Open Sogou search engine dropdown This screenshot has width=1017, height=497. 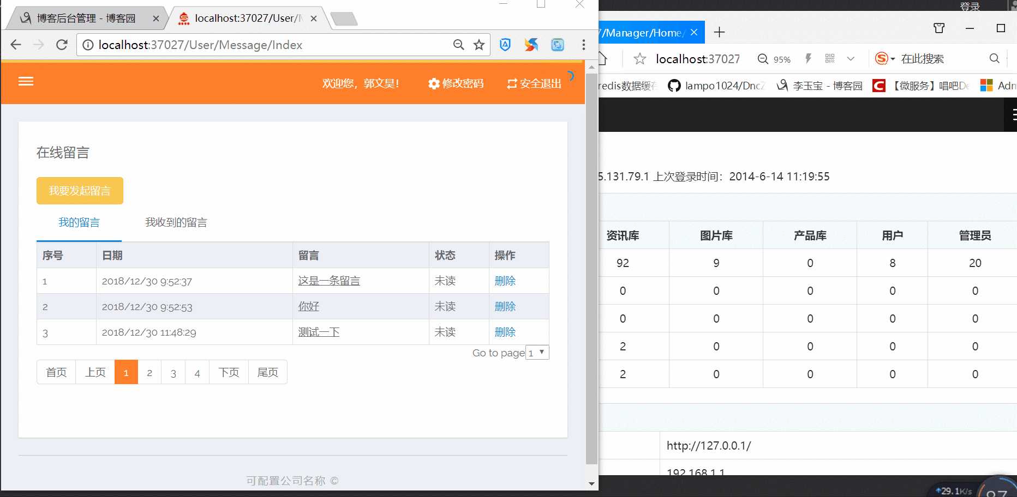885,58
